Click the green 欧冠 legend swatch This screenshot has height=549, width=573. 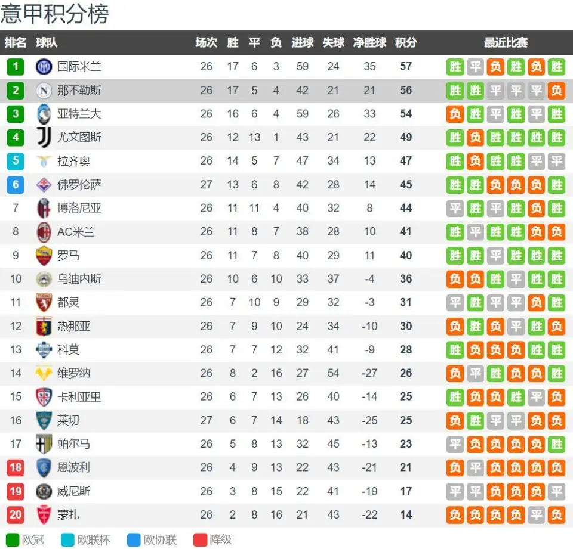(13, 540)
